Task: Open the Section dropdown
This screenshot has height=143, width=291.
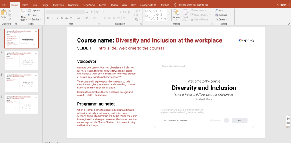Action: click(35, 19)
